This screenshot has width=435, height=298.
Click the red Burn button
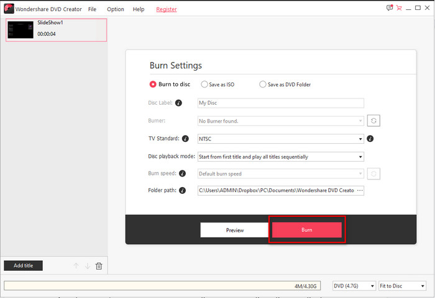(307, 230)
